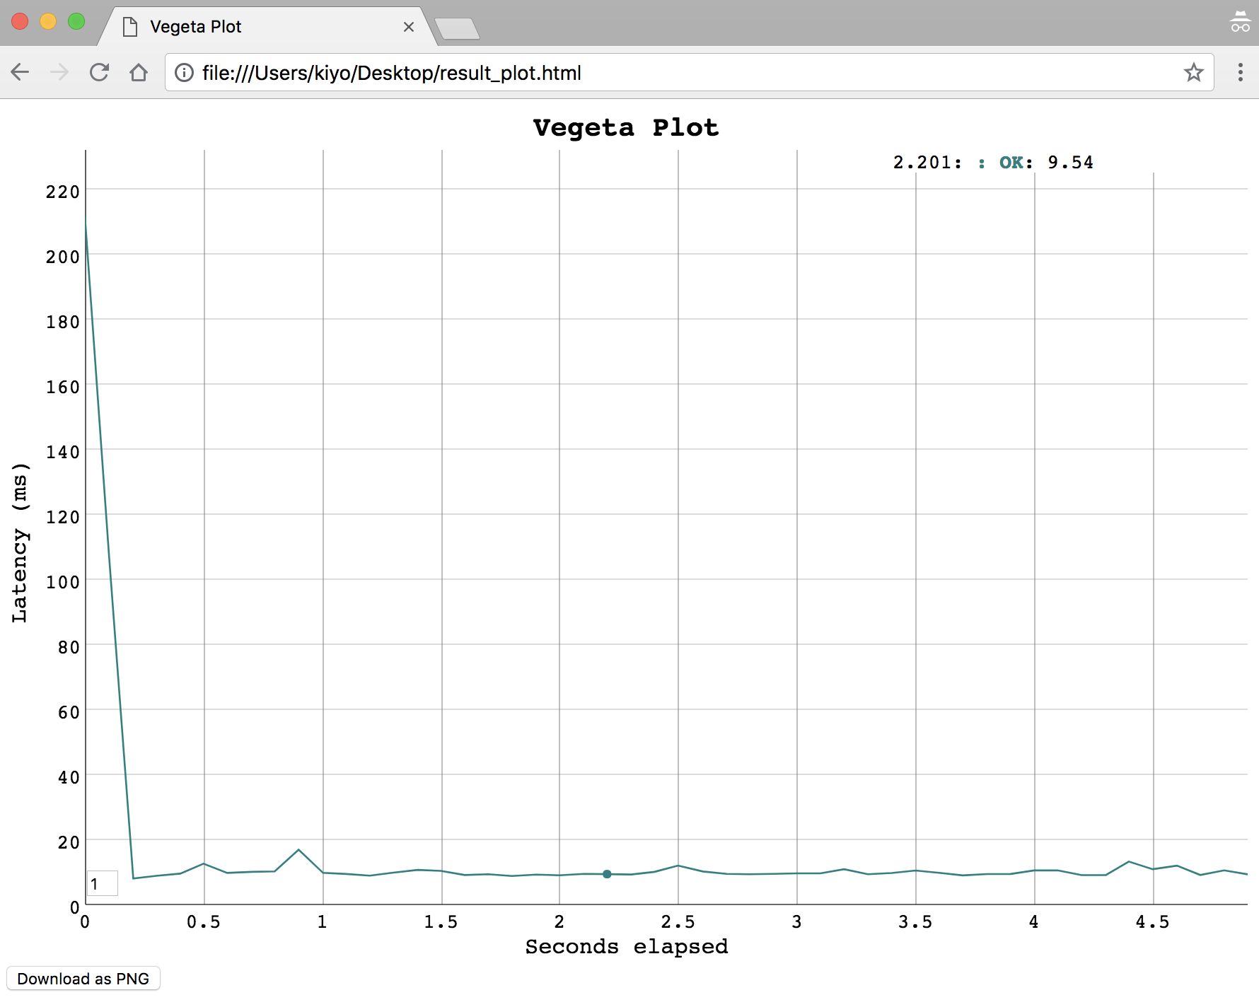
Task: Click the y-axis tick label 100
Action: (x=63, y=582)
